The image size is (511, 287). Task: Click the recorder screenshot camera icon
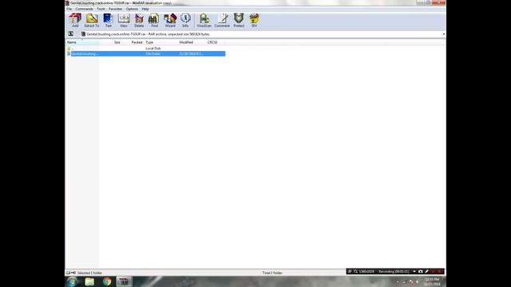[x=421, y=271]
